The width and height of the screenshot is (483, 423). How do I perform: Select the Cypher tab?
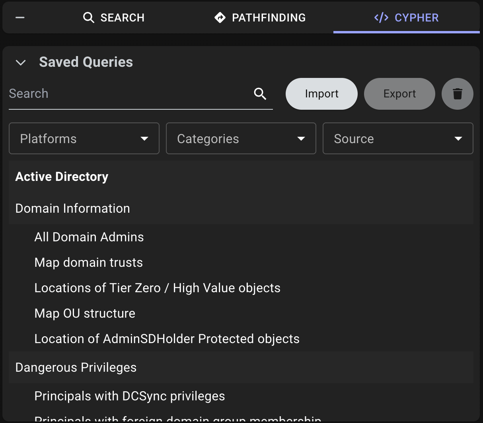[406, 18]
